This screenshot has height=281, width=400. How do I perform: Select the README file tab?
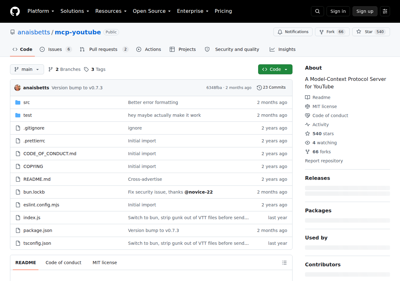pyautogui.click(x=26, y=263)
